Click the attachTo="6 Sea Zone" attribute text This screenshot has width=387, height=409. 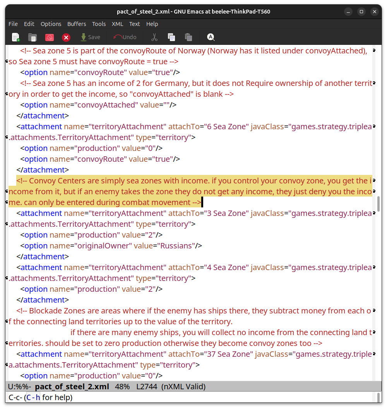pyautogui.click(x=208, y=127)
